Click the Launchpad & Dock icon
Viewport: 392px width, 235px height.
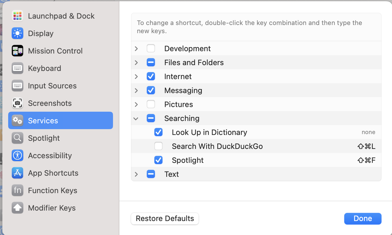pyautogui.click(x=17, y=16)
